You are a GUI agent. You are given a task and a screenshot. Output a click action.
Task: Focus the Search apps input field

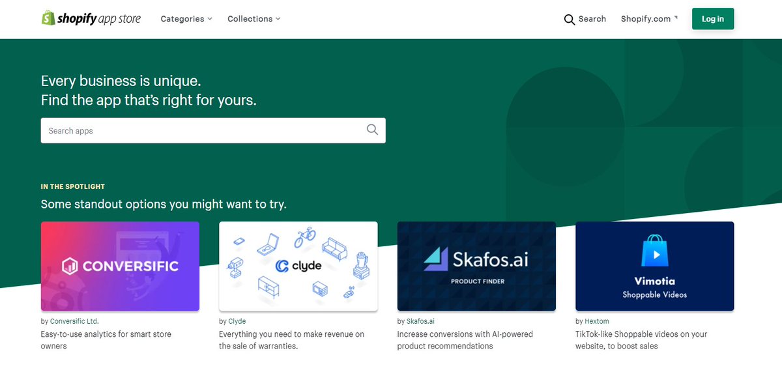(x=213, y=130)
